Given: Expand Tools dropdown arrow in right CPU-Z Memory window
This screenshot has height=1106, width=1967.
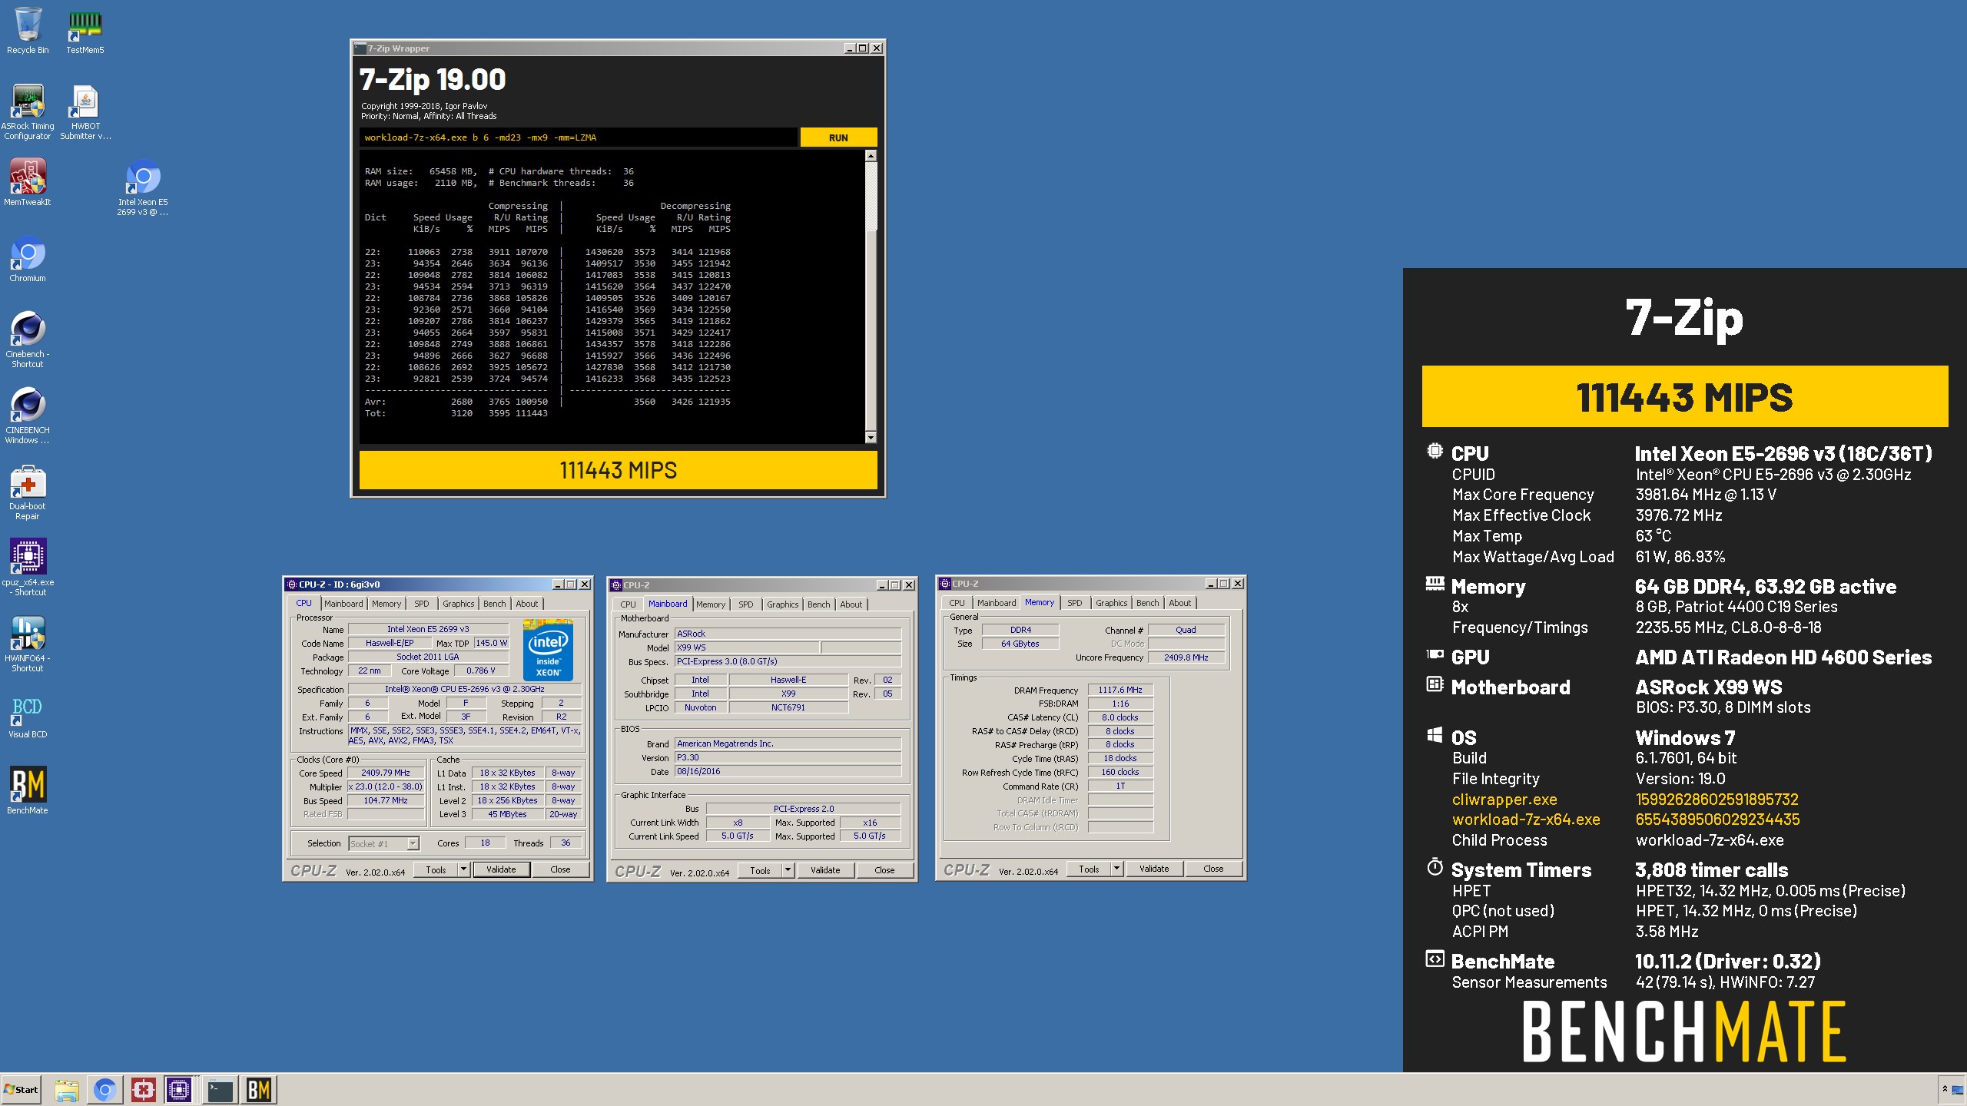Looking at the screenshot, I should point(1116,869).
